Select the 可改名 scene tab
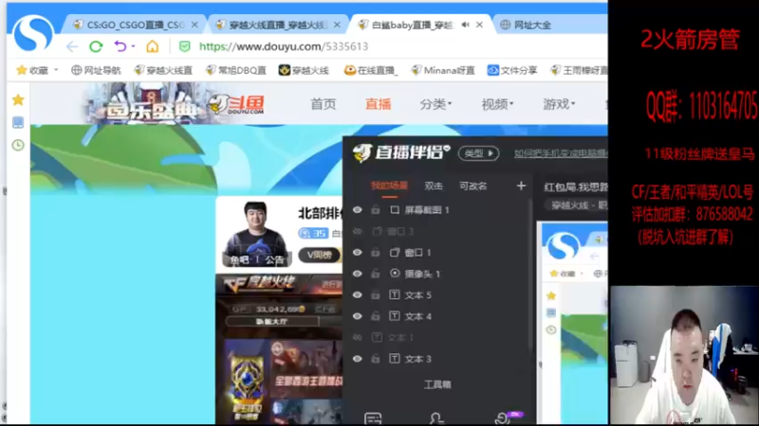 [x=472, y=186]
